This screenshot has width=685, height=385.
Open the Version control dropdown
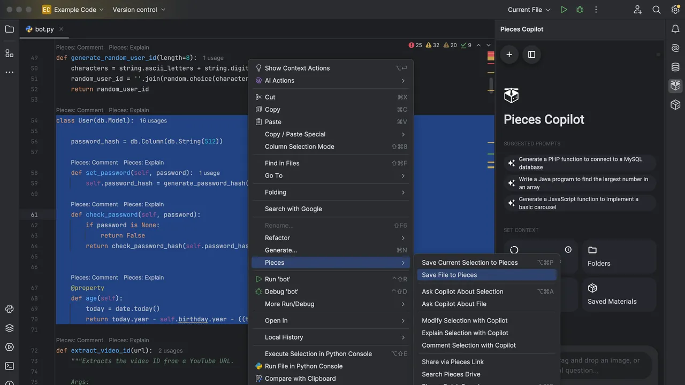[139, 10]
